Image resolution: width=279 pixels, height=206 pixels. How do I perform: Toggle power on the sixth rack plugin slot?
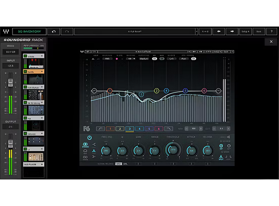pyautogui.click(x=26, y=134)
